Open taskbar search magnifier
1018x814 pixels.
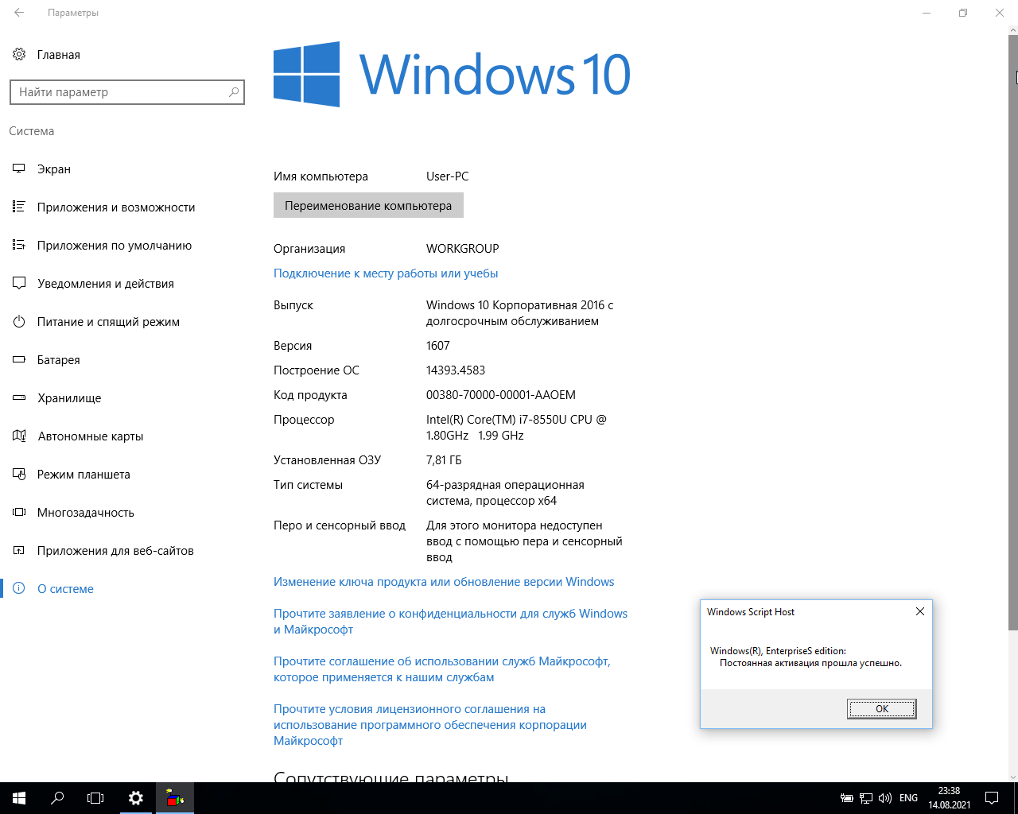point(57,798)
